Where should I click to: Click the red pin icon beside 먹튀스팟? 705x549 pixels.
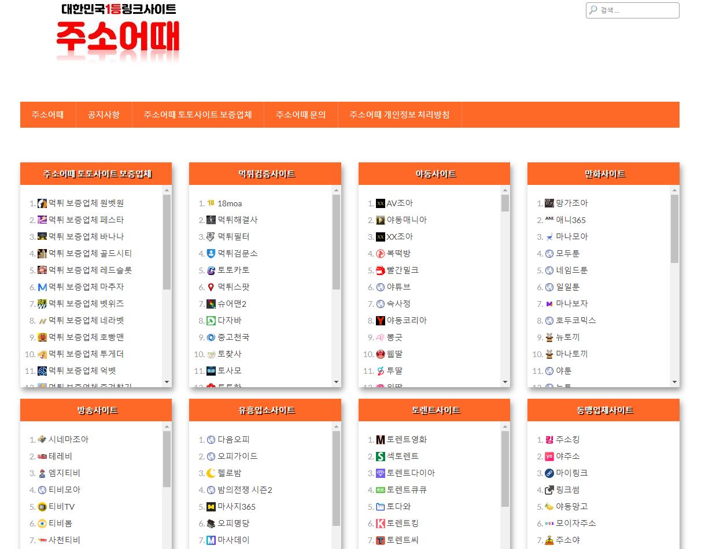click(211, 287)
